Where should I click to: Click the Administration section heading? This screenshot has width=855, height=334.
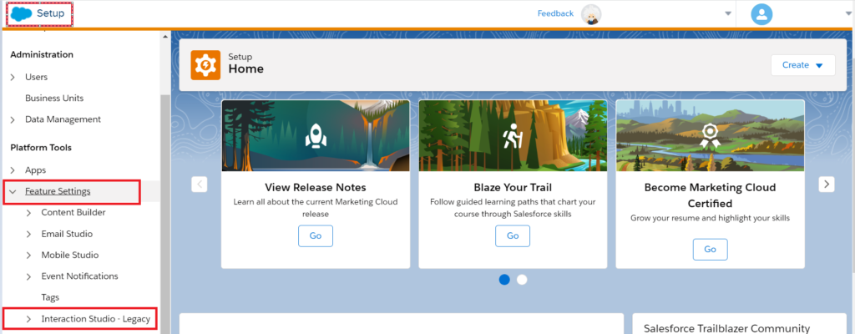pyautogui.click(x=42, y=54)
